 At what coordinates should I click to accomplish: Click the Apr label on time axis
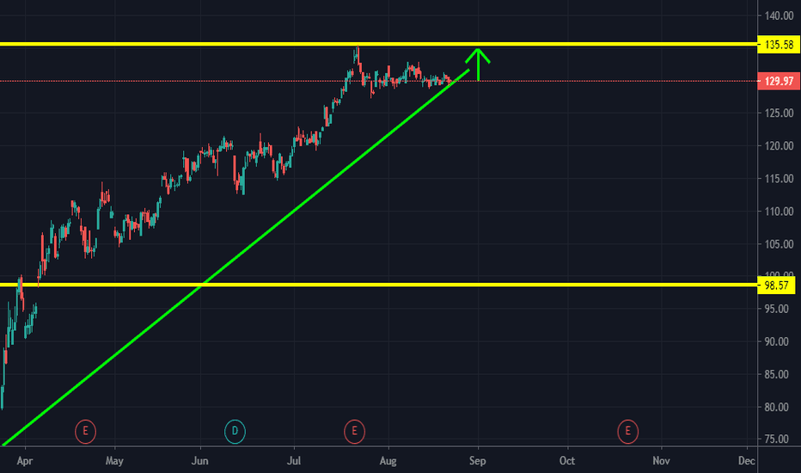pyautogui.click(x=25, y=461)
